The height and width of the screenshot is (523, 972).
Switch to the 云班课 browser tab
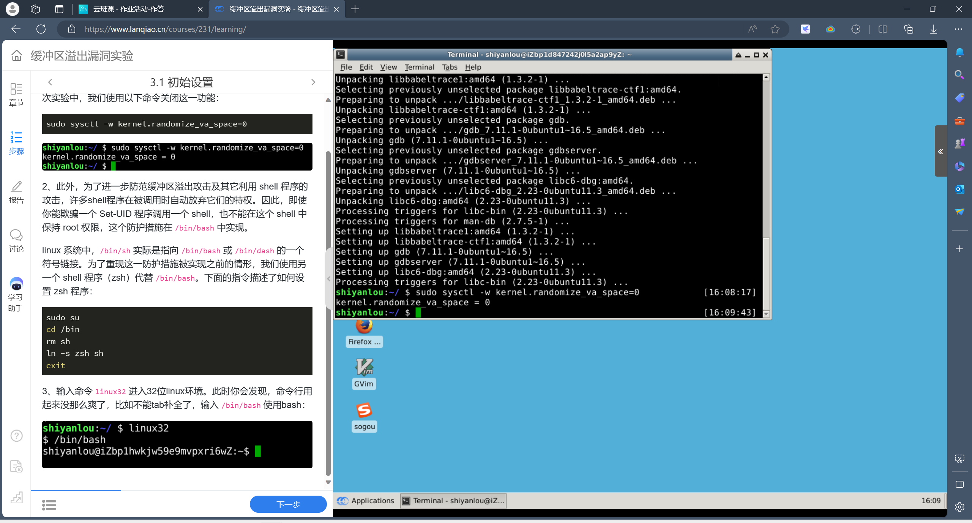[129, 9]
